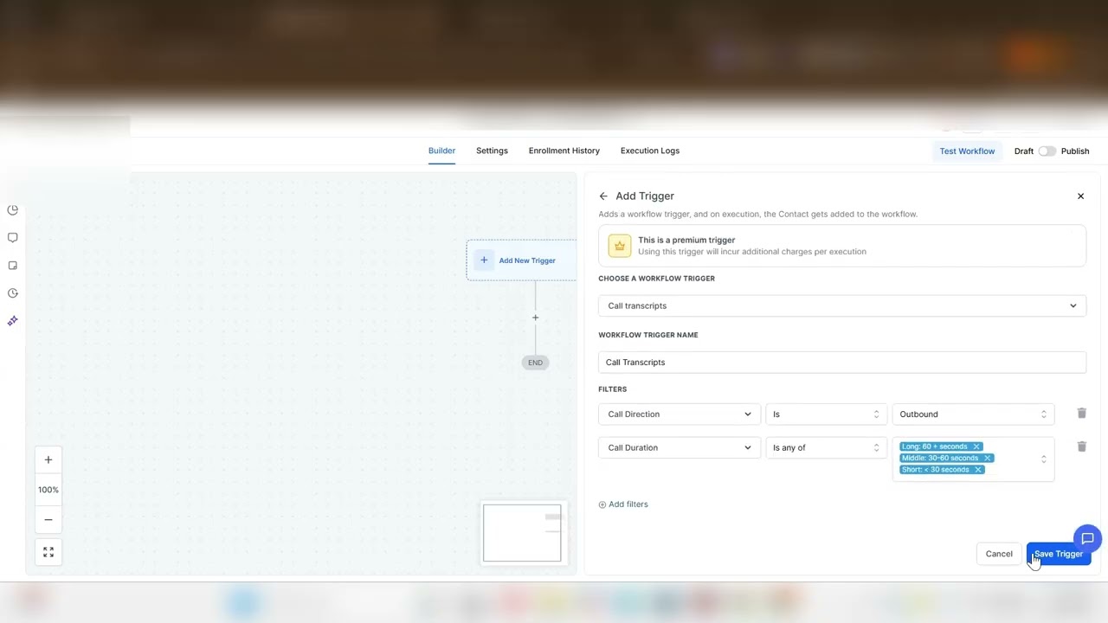Screen dimensions: 1108x623
Task: Remove the Long: 60+ seconds tag
Action: click(x=976, y=446)
